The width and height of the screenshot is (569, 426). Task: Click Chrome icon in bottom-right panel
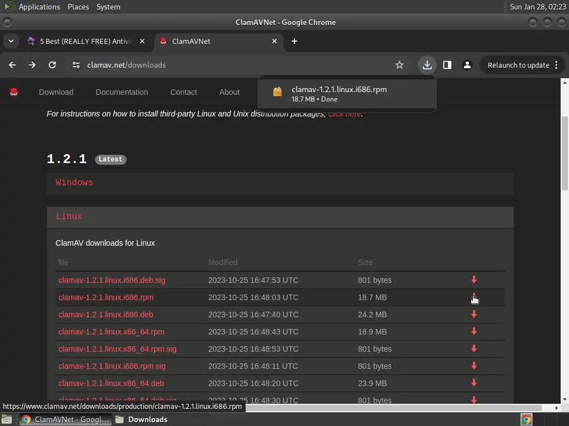[526, 419]
